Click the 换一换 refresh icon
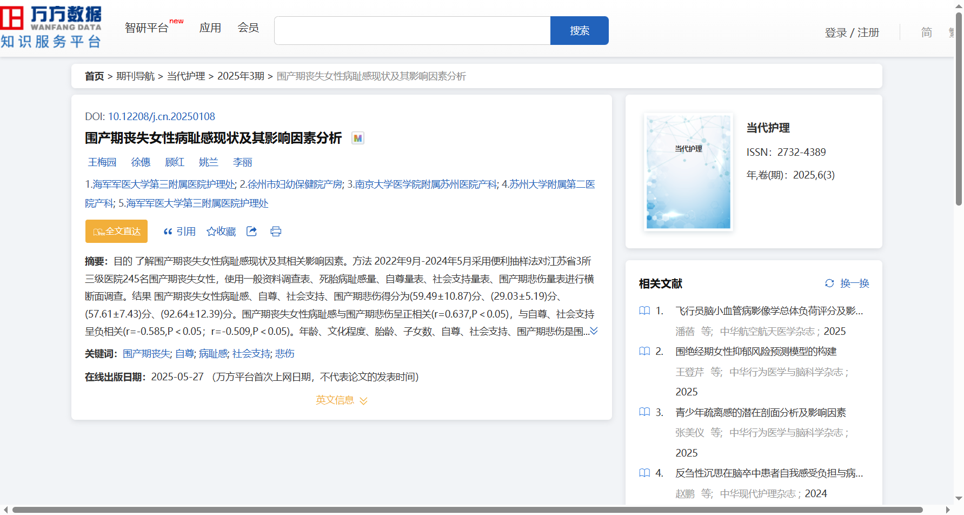Screen dimensions: 964x515 829,283
